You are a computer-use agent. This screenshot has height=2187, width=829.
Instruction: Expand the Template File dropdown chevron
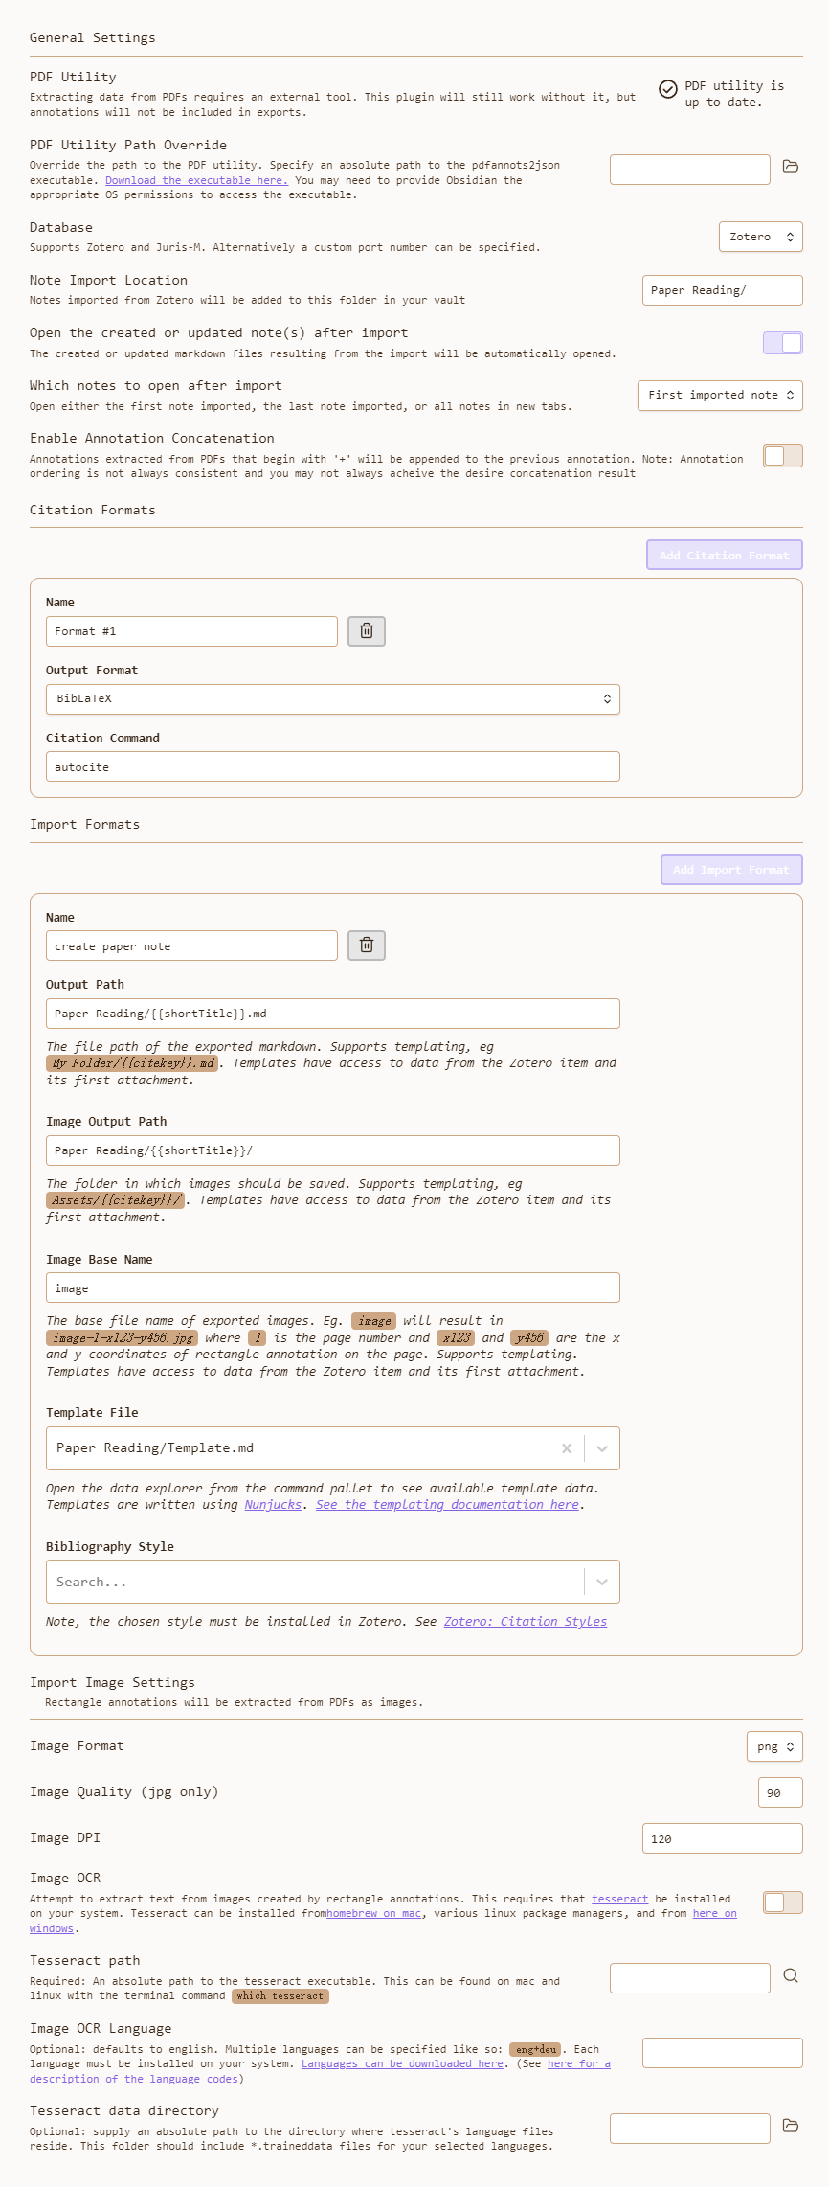click(x=602, y=1448)
